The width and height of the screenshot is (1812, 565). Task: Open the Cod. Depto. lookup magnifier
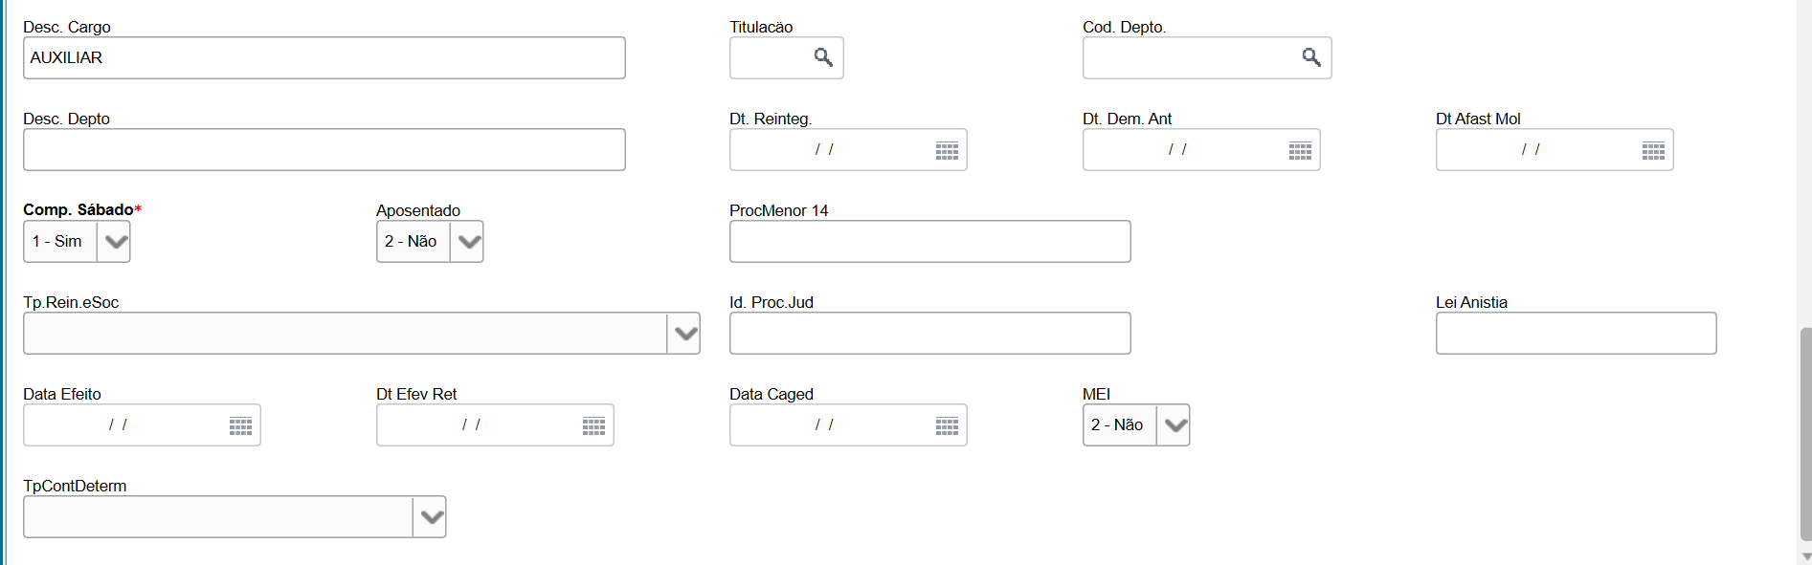point(1311,57)
